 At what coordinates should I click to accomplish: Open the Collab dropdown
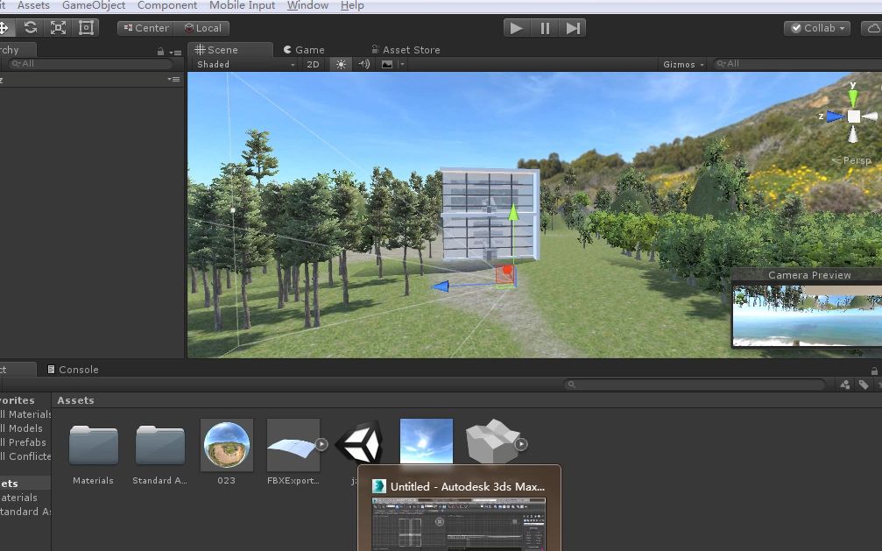point(815,27)
